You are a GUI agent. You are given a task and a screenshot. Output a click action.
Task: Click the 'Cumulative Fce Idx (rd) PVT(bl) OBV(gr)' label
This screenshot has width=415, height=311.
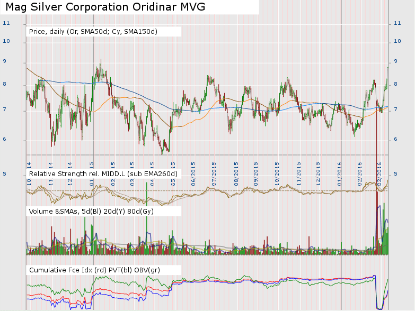tap(94, 270)
